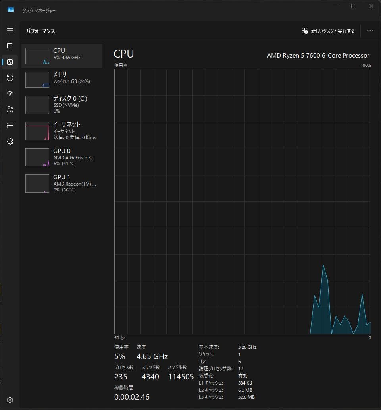The height and width of the screenshot is (410, 381).
Task: Click the Task Manager icon in the title bar
Action: (x=10, y=10)
